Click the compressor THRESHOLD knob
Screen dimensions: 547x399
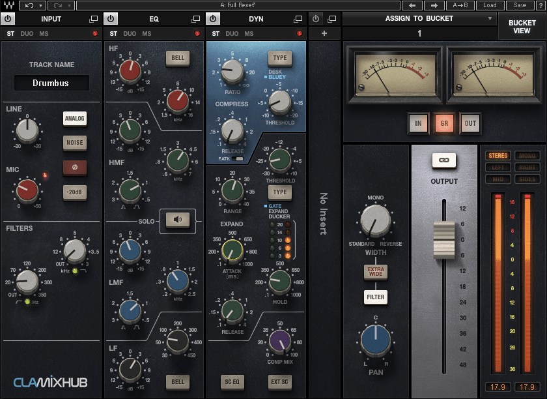click(280, 102)
